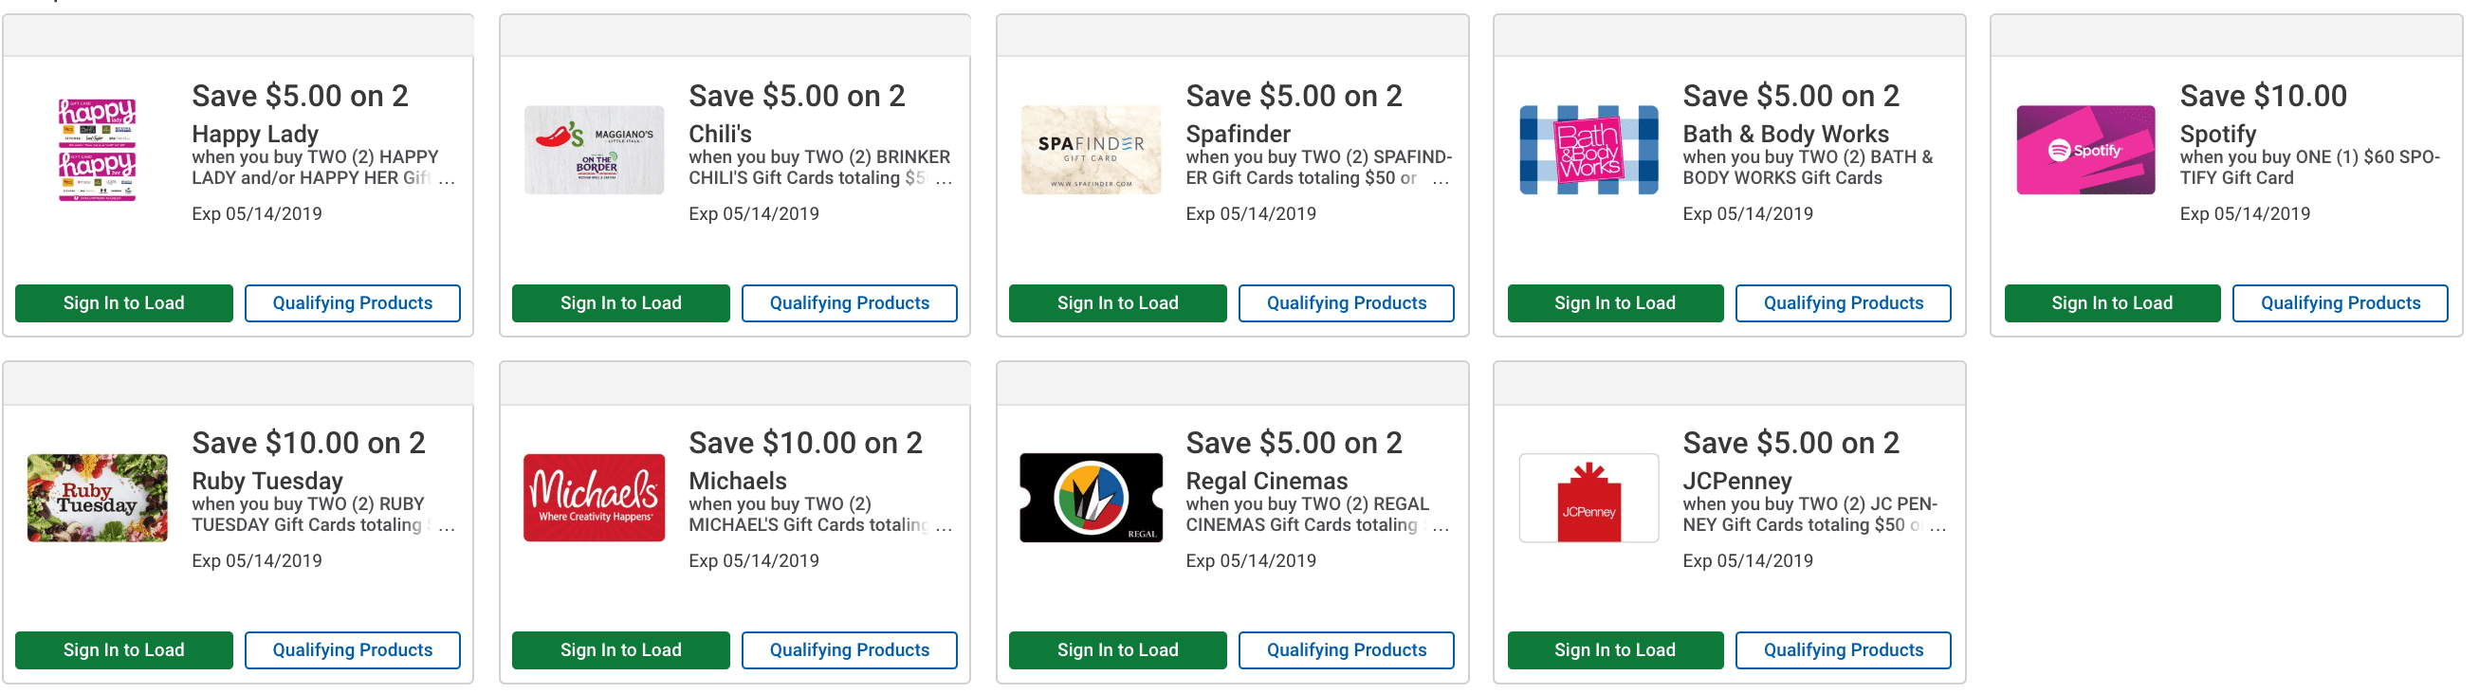Load the Michaels coupon via Sign In
Image resolution: width=2479 pixels, height=694 pixels.
pyautogui.click(x=621, y=650)
